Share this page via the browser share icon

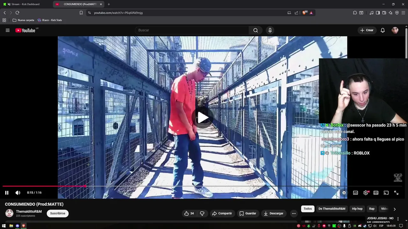[296, 13]
